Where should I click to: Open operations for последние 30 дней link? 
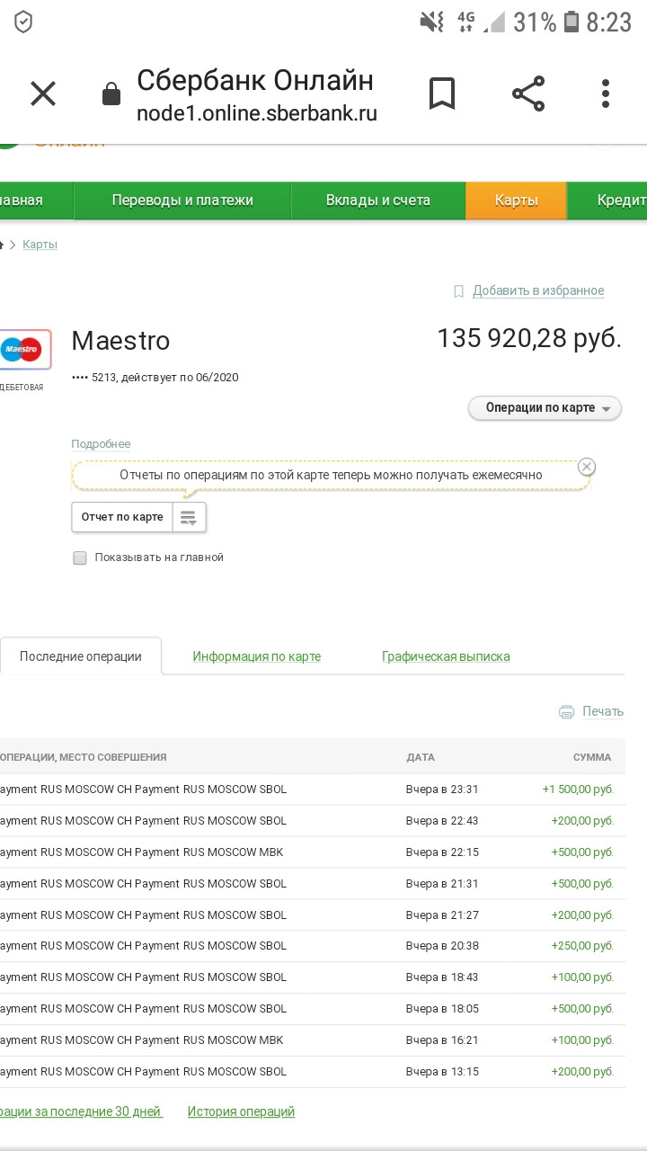[81, 1111]
